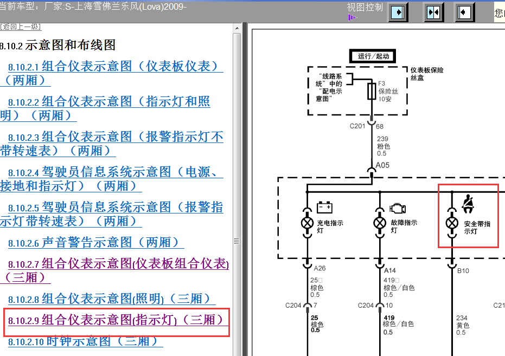Click the left panel vertical scrollbar thumb

tap(237, 241)
